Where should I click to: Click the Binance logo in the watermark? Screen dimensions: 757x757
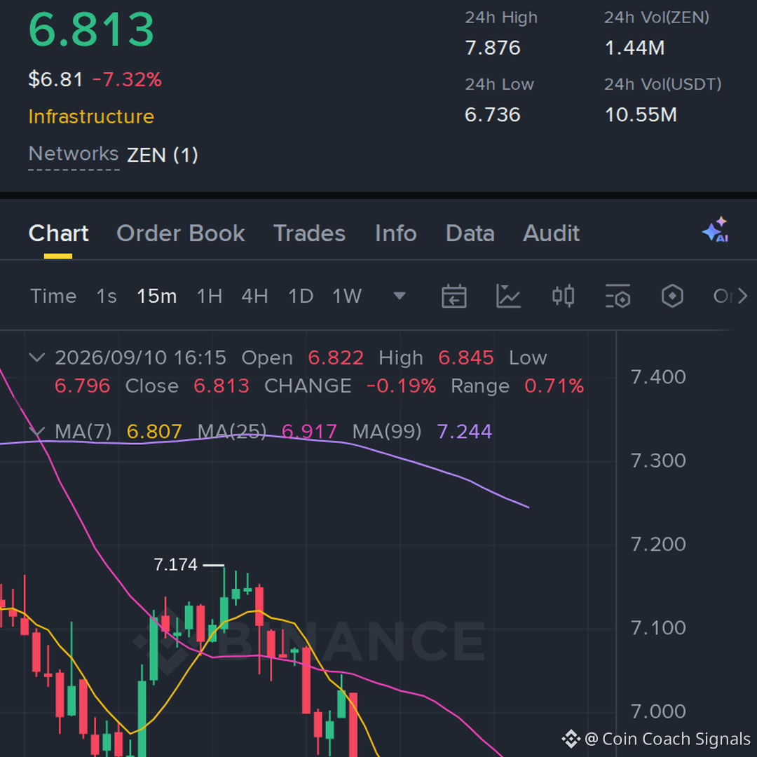(162, 641)
